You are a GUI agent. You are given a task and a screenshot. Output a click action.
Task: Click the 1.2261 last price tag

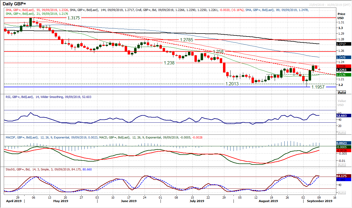[x=344, y=70]
